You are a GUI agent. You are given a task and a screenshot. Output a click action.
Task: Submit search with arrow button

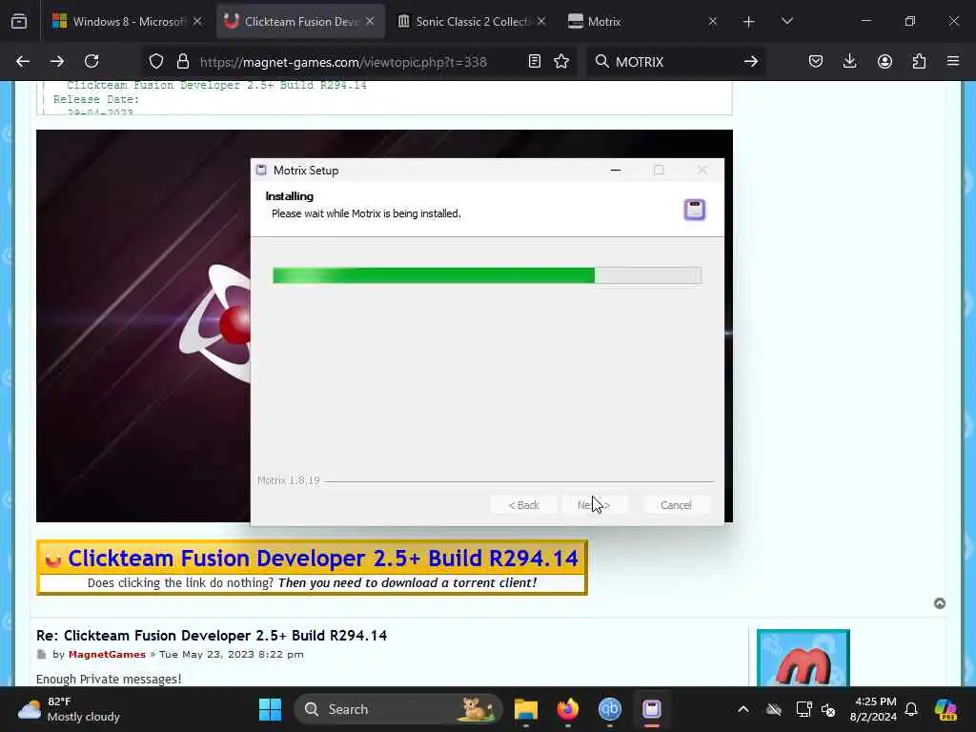(751, 61)
